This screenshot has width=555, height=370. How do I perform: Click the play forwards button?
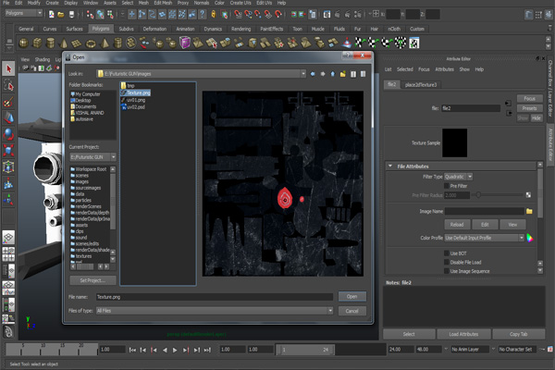[175, 350]
